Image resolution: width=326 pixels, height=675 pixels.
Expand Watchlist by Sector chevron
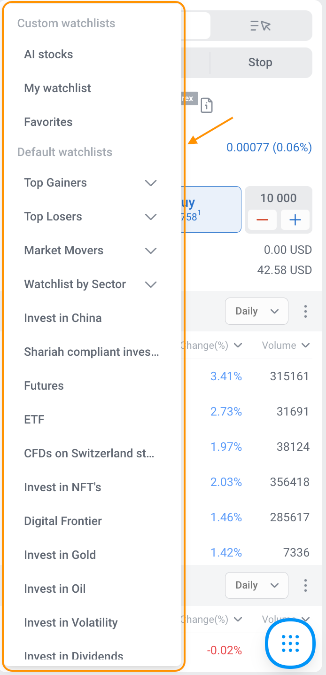tap(151, 284)
